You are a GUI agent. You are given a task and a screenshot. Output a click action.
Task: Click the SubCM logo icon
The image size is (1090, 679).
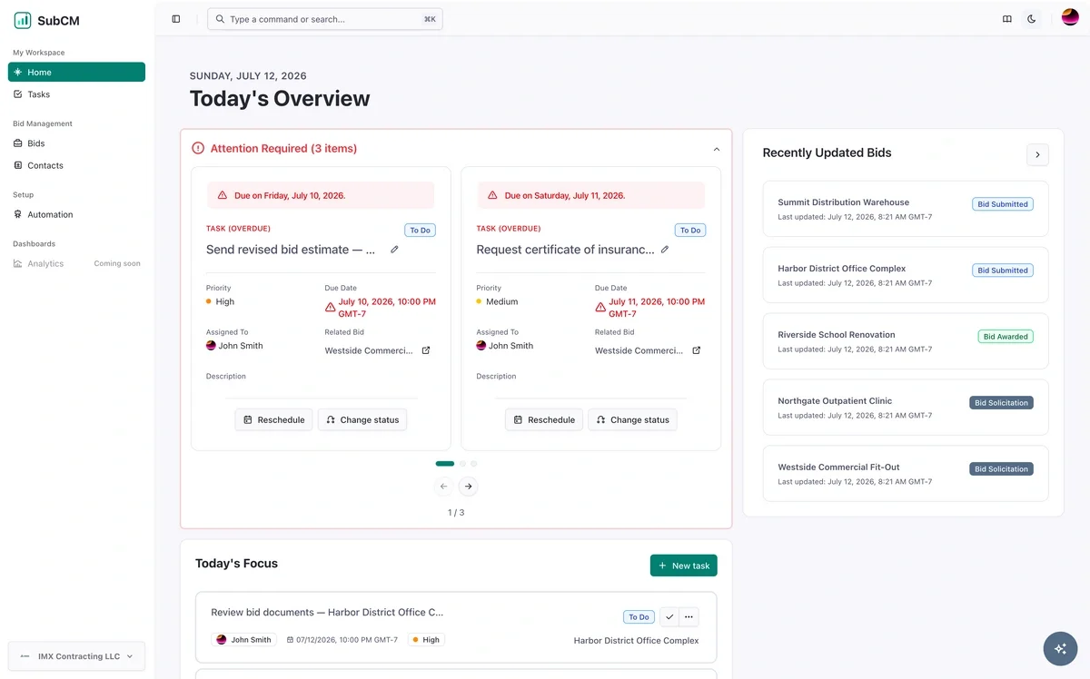pyautogui.click(x=23, y=20)
